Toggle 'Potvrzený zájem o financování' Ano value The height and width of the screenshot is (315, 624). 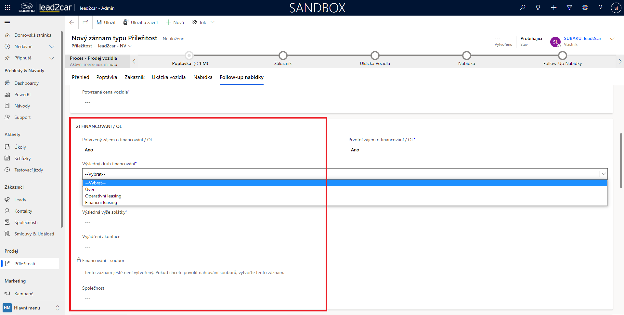(x=89, y=150)
